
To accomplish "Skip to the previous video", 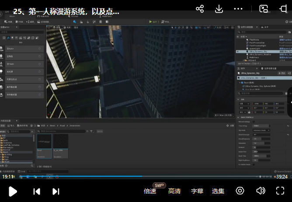I will (x=37, y=191).
